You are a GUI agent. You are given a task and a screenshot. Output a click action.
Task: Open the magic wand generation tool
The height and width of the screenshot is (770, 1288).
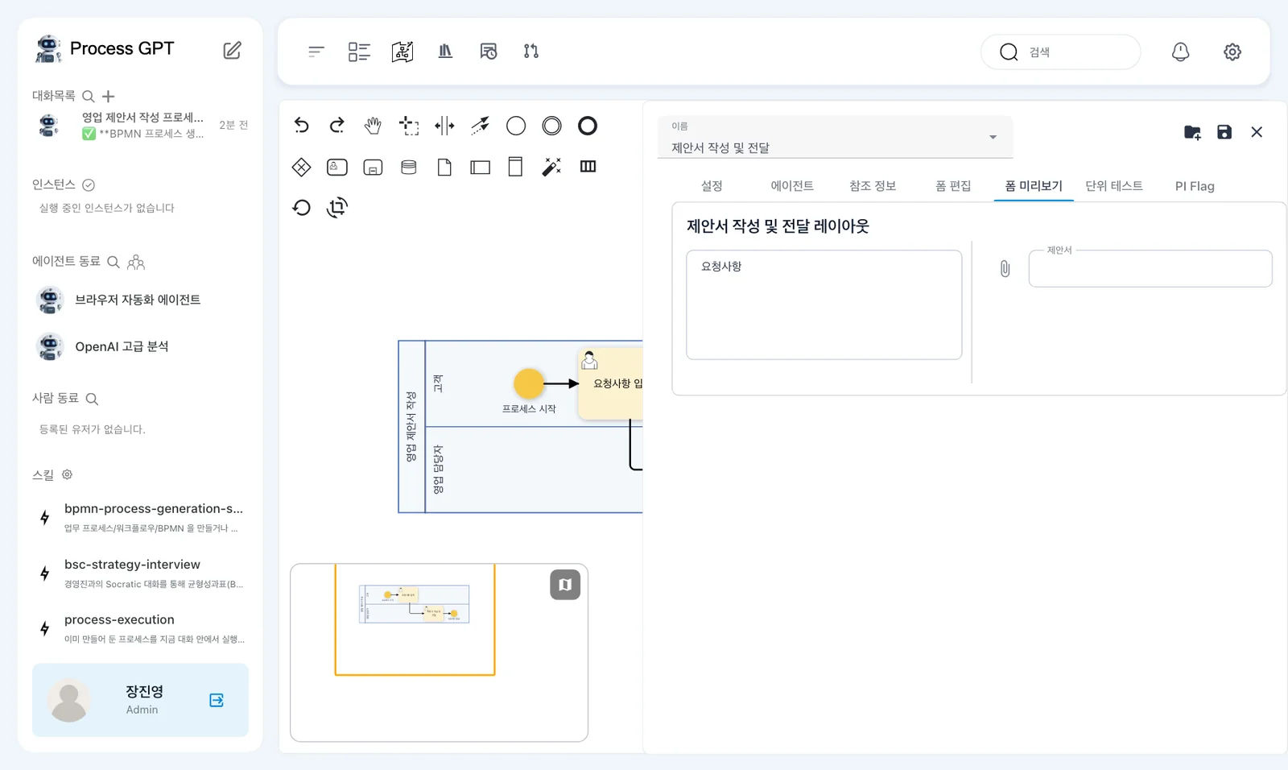click(551, 167)
